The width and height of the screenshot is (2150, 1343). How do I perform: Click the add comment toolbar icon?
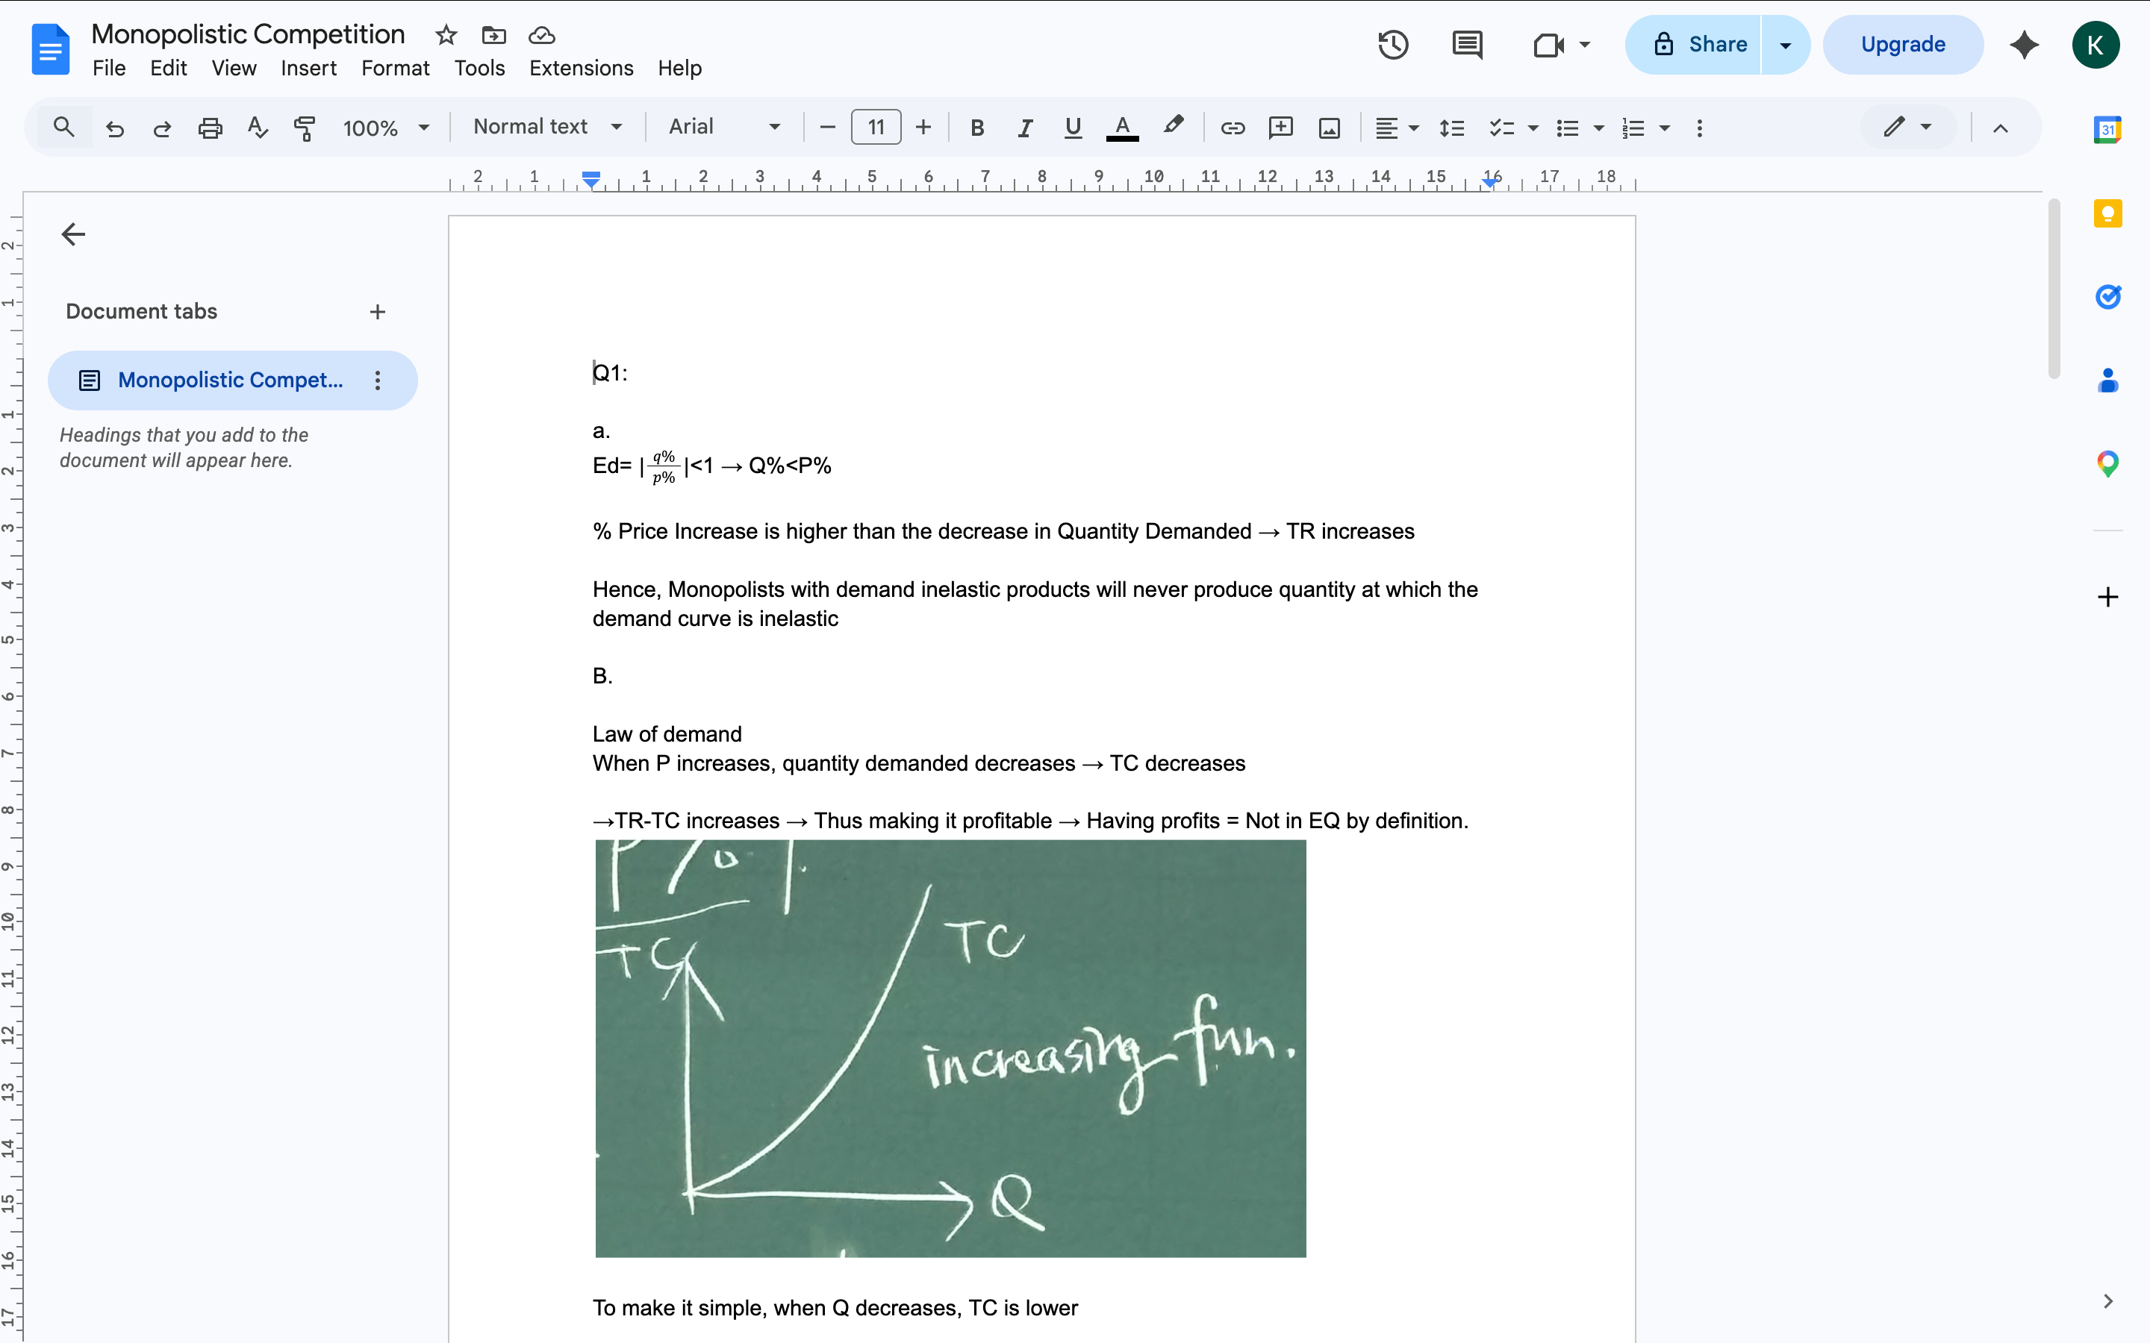click(1280, 128)
